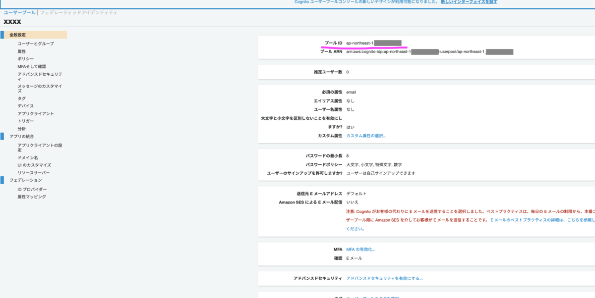Select リソースサーバー in the sidebar

coord(34,173)
